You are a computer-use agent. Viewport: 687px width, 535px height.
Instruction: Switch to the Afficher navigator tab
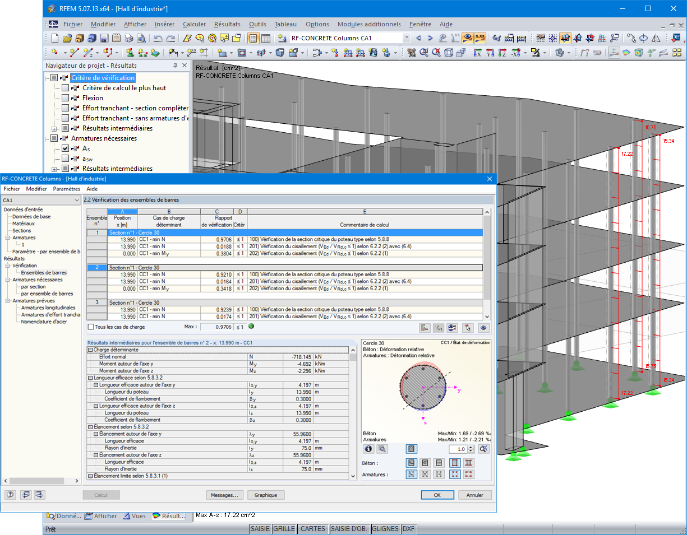tap(102, 516)
